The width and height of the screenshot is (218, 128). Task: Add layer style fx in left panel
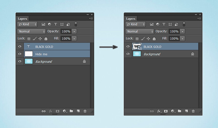[x=51, y=111]
